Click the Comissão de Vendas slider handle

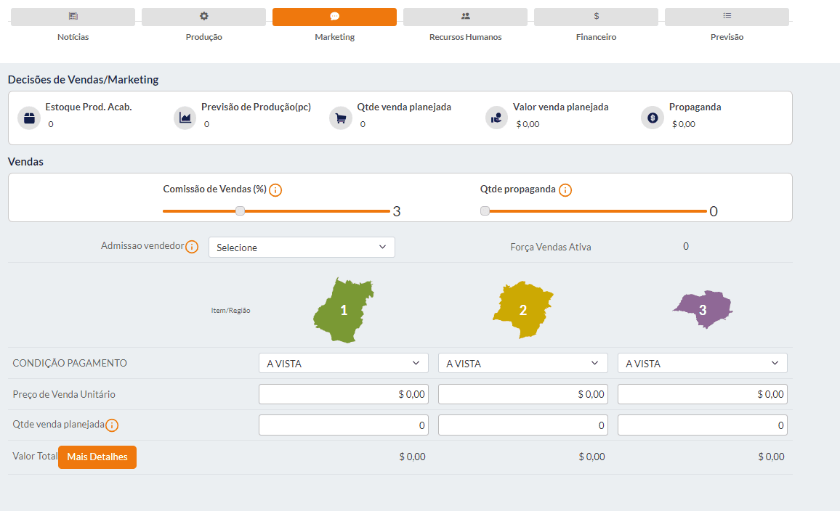tap(241, 211)
